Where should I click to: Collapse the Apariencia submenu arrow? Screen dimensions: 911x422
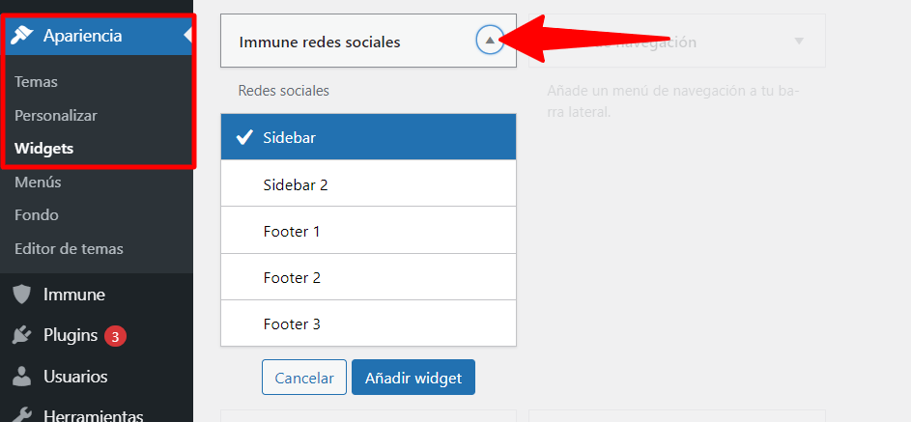point(187,36)
